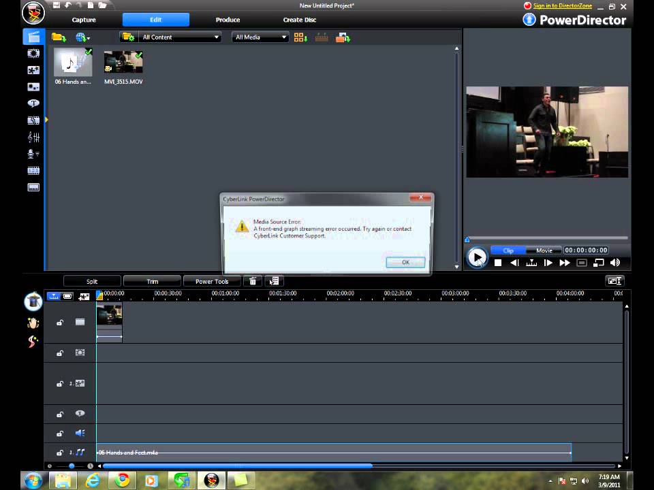The image size is (654, 490).
Task: Open the Title Room sidebar icon
Action: coord(33,103)
